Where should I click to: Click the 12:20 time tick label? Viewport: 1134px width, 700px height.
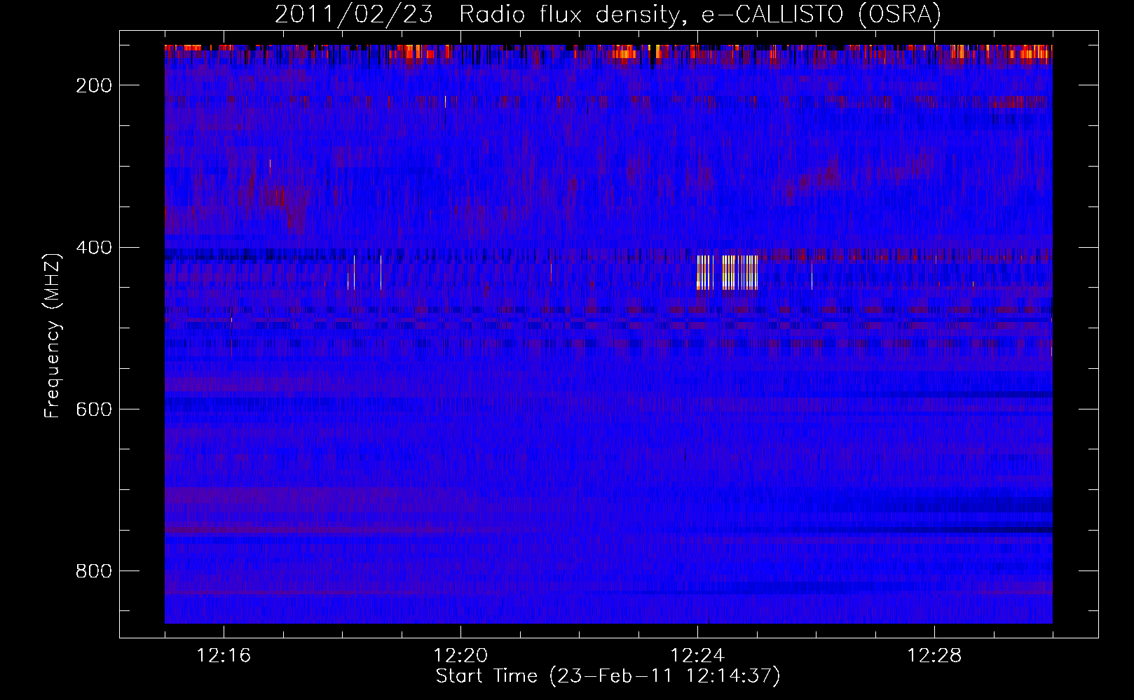[x=460, y=656]
